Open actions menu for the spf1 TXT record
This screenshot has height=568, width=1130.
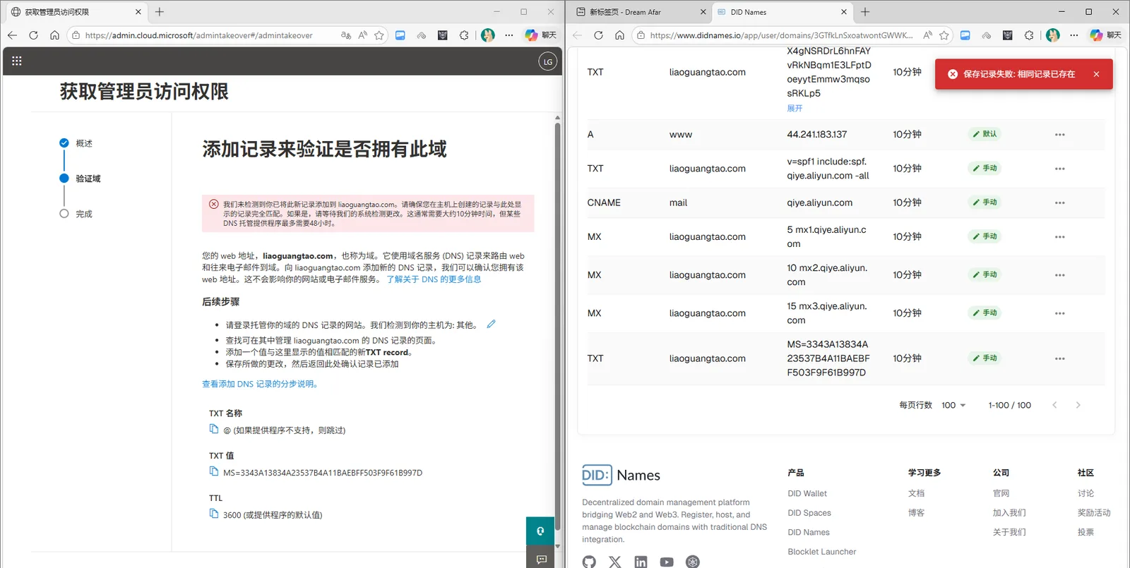click(1060, 169)
